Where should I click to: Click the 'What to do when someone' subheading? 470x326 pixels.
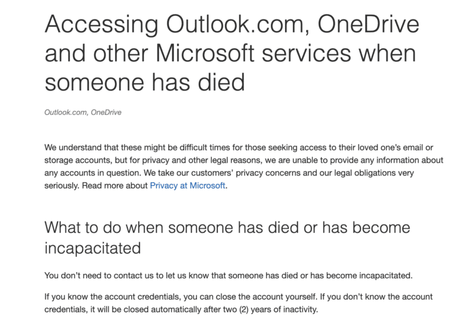[x=227, y=228]
